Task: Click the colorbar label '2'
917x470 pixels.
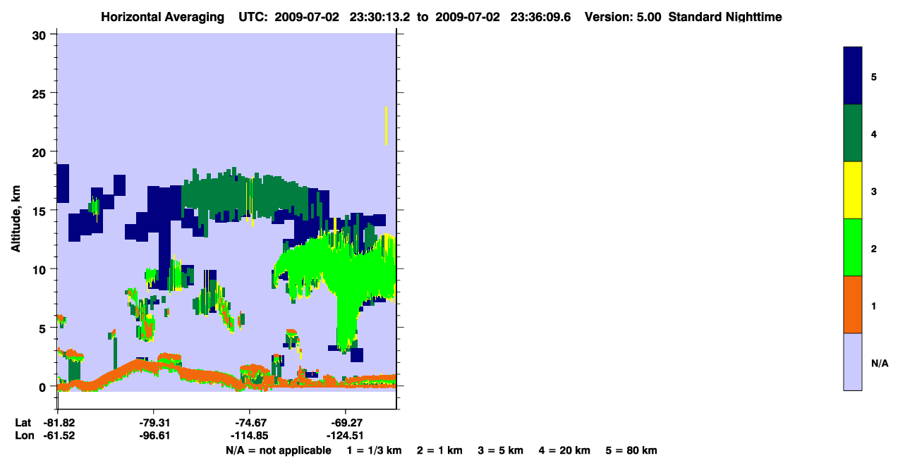Action: (x=874, y=248)
